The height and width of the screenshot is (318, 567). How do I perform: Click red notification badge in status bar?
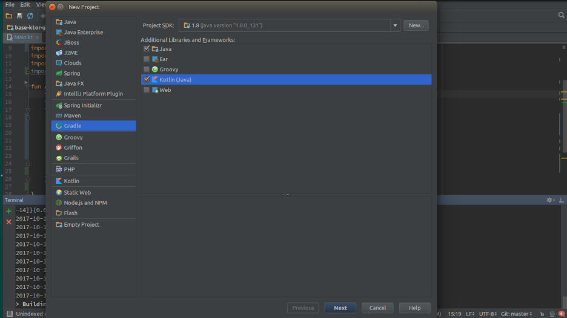[x=562, y=314]
